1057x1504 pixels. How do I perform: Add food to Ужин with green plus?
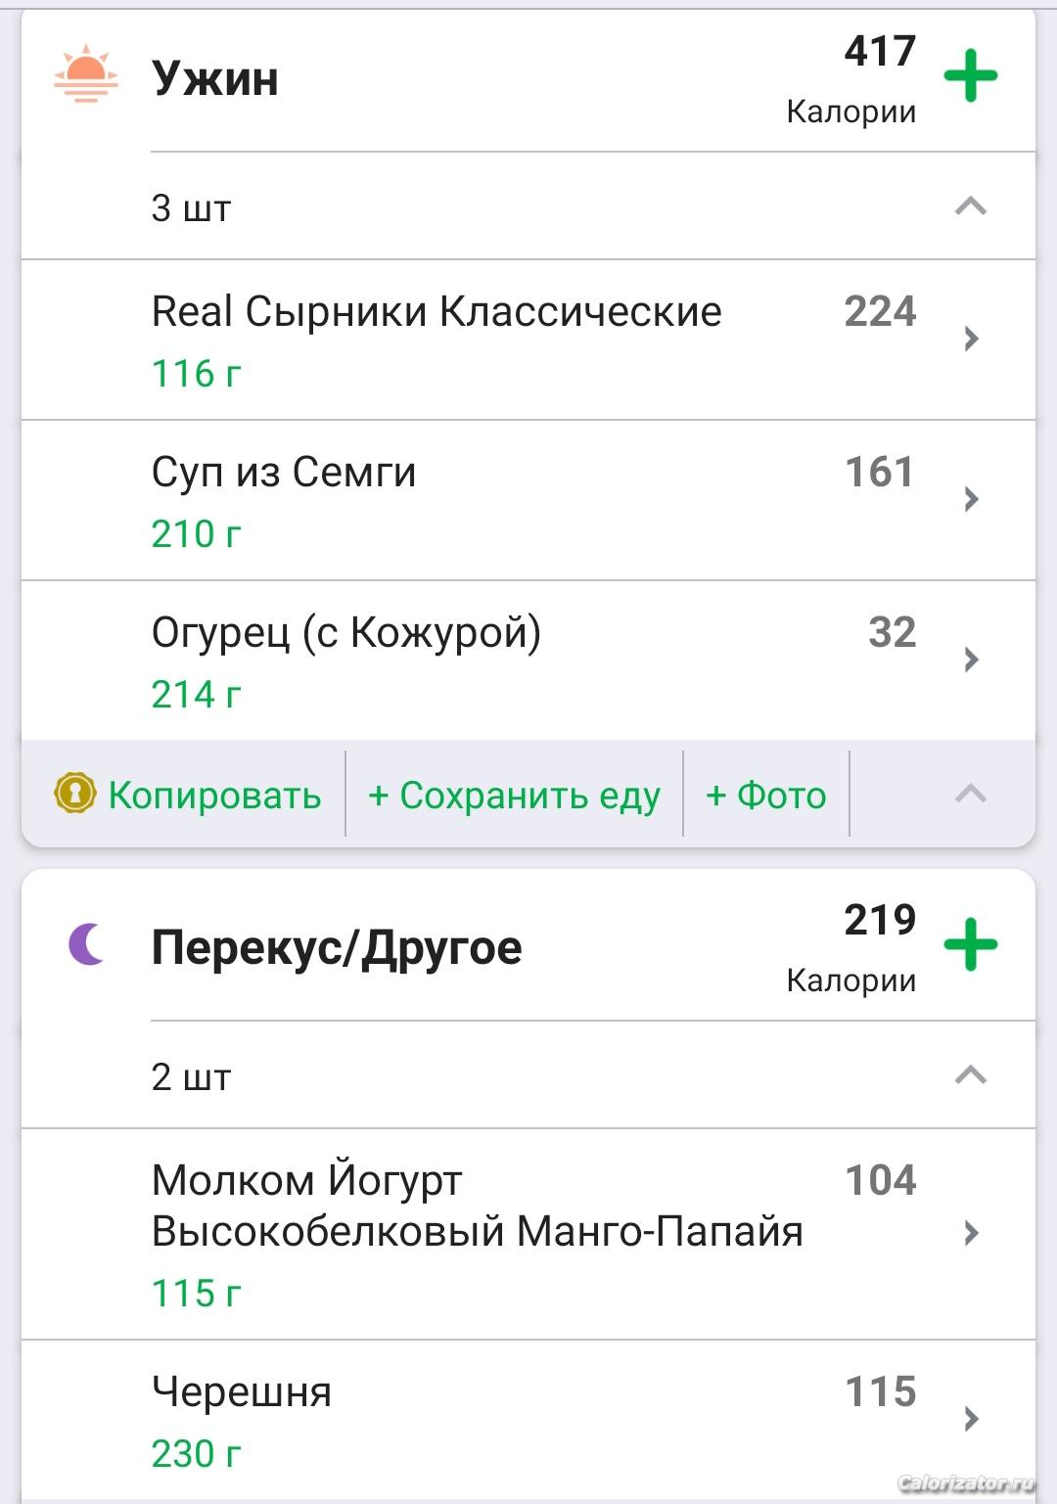[970, 77]
